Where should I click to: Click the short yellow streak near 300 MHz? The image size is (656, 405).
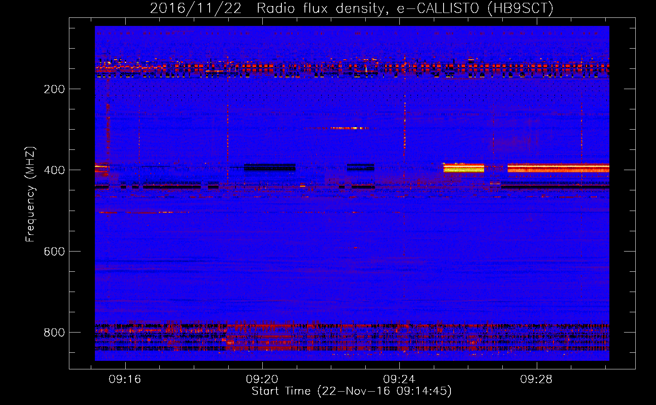coord(349,128)
